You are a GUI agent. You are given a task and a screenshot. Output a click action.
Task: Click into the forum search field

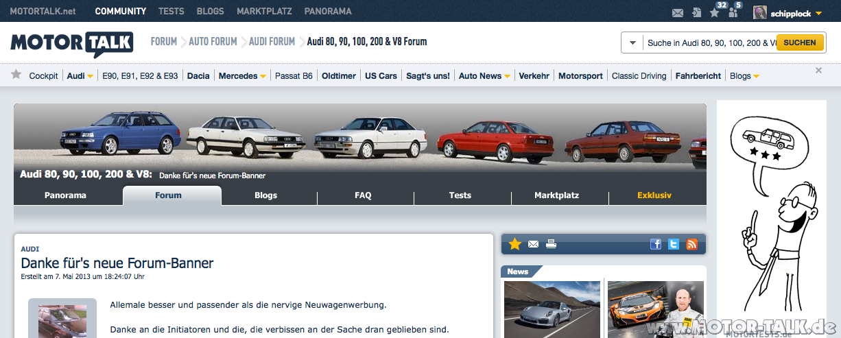[x=710, y=43]
